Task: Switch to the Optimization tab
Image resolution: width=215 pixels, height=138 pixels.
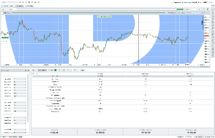Action: click(29, 6)
